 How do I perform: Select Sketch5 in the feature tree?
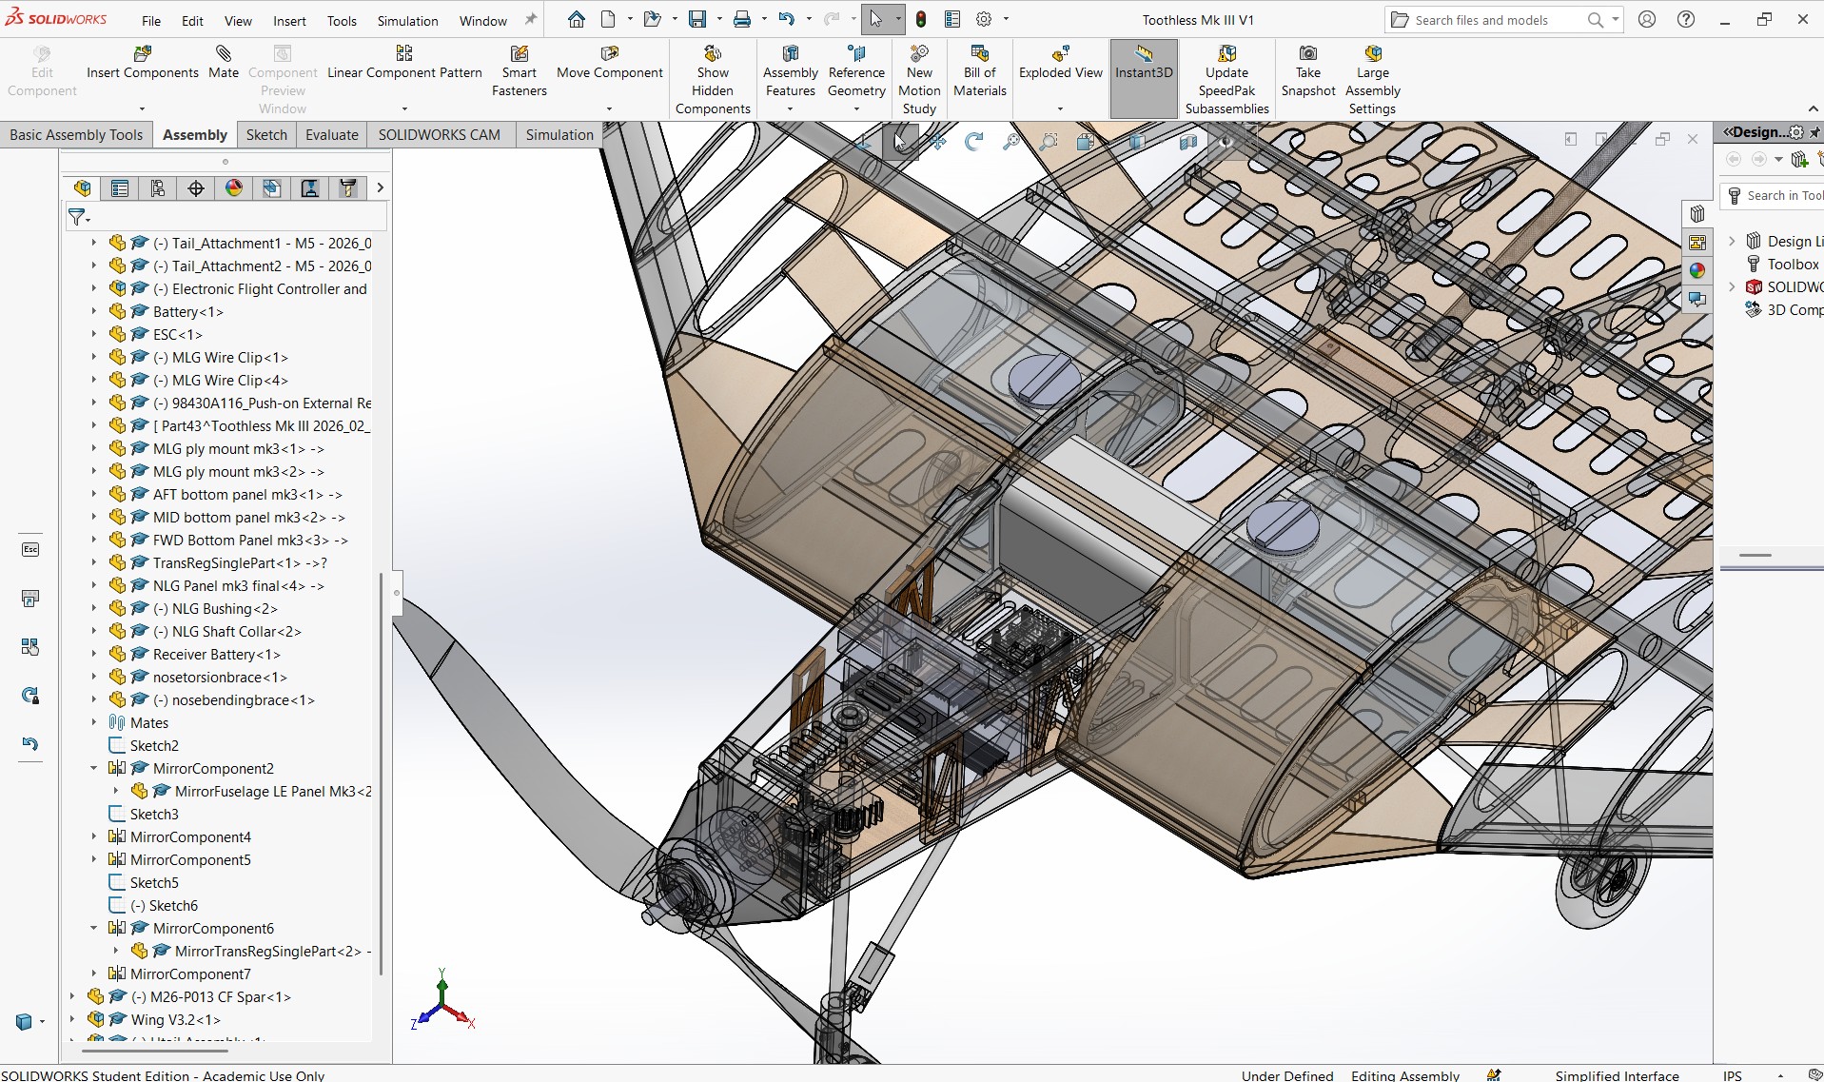pos(154,882)
